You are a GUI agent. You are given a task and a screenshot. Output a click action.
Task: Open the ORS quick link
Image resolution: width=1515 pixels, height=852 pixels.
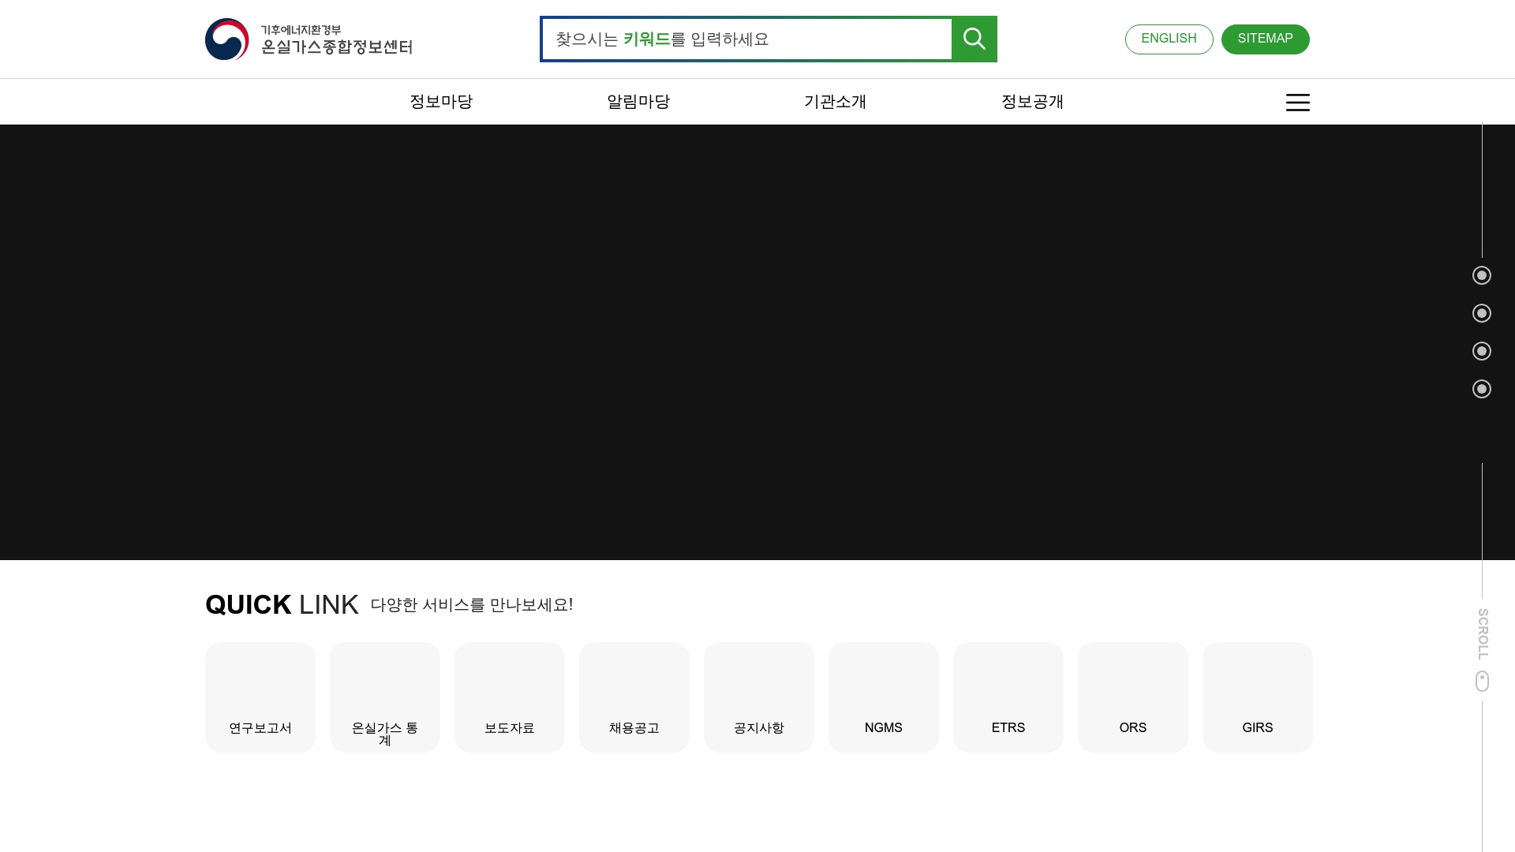(x=1132, y=697)
